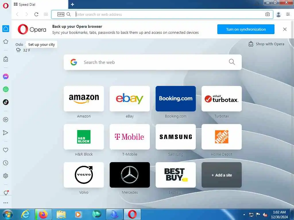Open the network status tray icon
This screenshot has width=294, height=220.
(251, 215)
